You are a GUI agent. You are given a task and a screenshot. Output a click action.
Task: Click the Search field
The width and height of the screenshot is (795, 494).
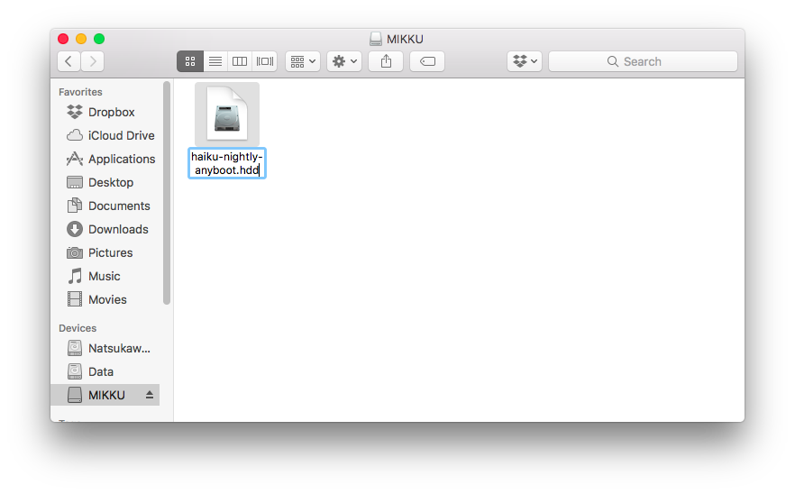tap(643, 61)
